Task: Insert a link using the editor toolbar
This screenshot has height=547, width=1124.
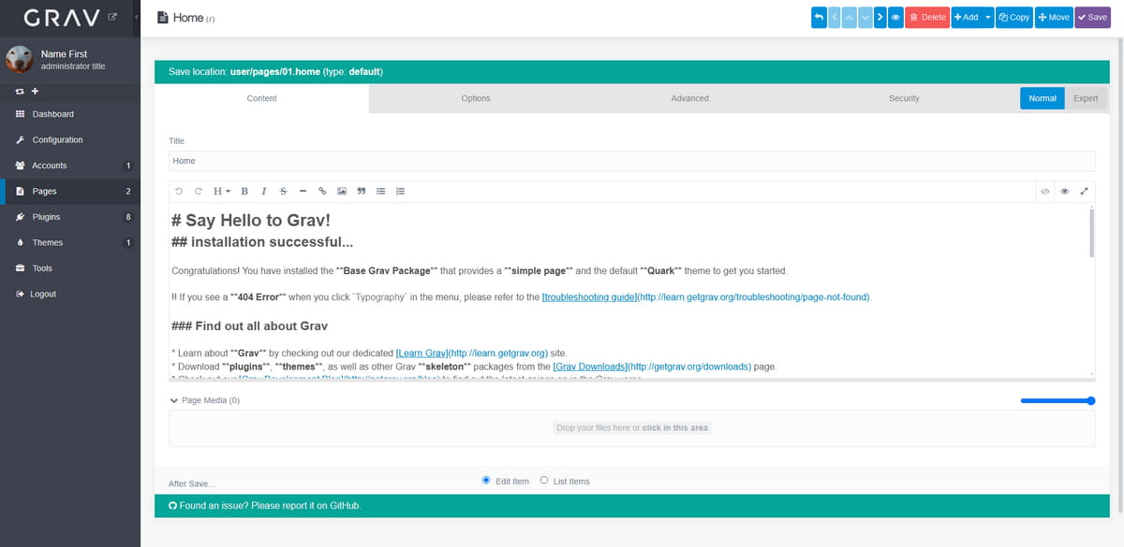Action: 322,191
